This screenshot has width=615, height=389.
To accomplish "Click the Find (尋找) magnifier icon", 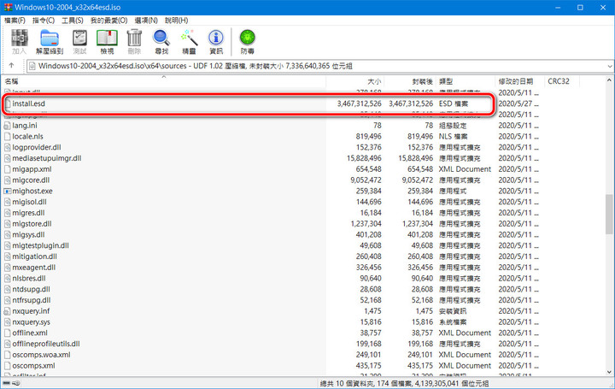I will pos(161,42).
